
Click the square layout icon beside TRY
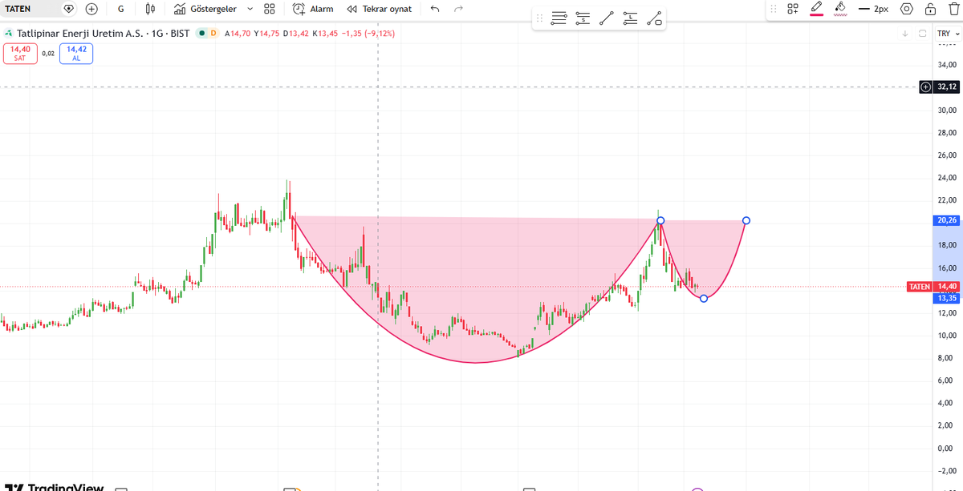click(x=922, y=34)
